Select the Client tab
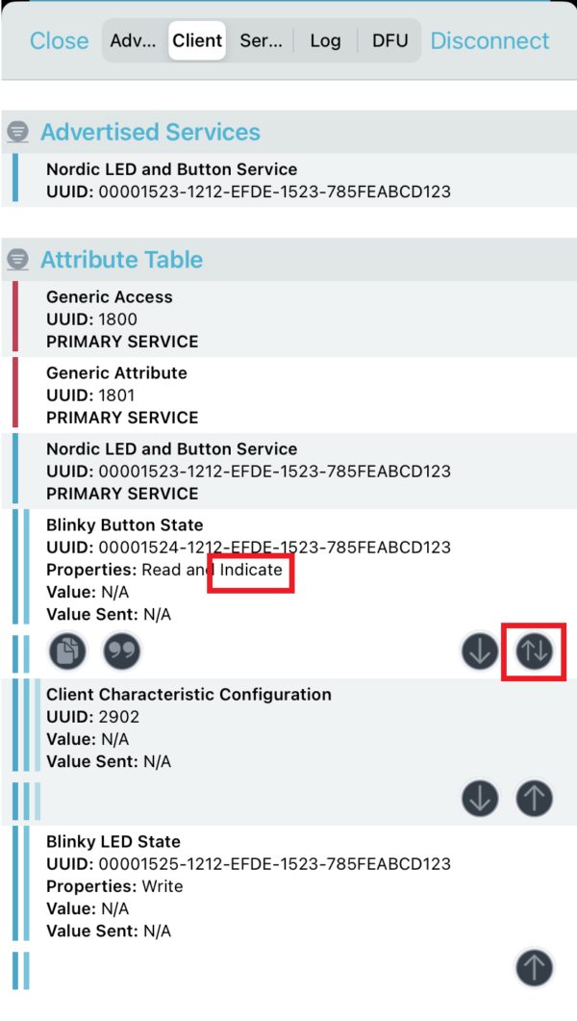 [197, 40]
